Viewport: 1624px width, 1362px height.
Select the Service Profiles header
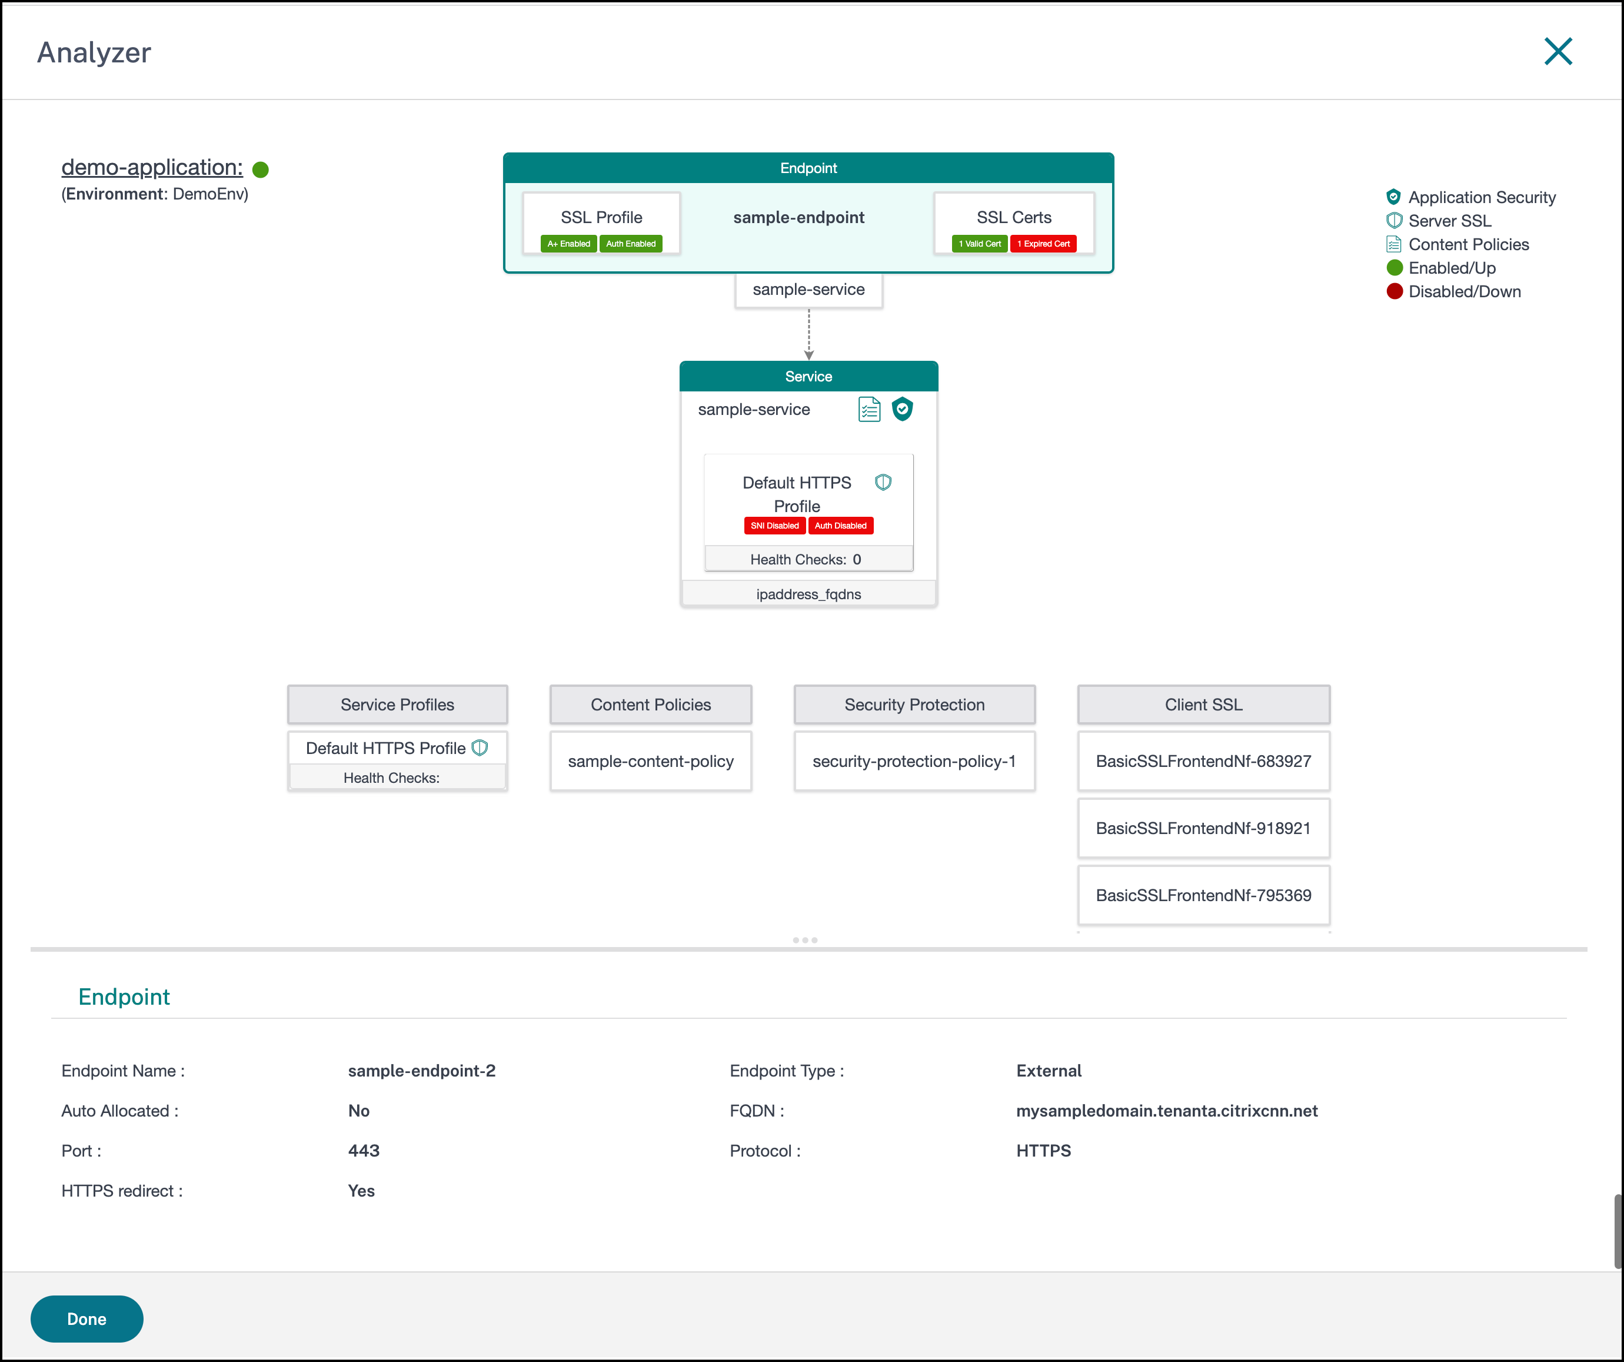click(x=398, y=705)
